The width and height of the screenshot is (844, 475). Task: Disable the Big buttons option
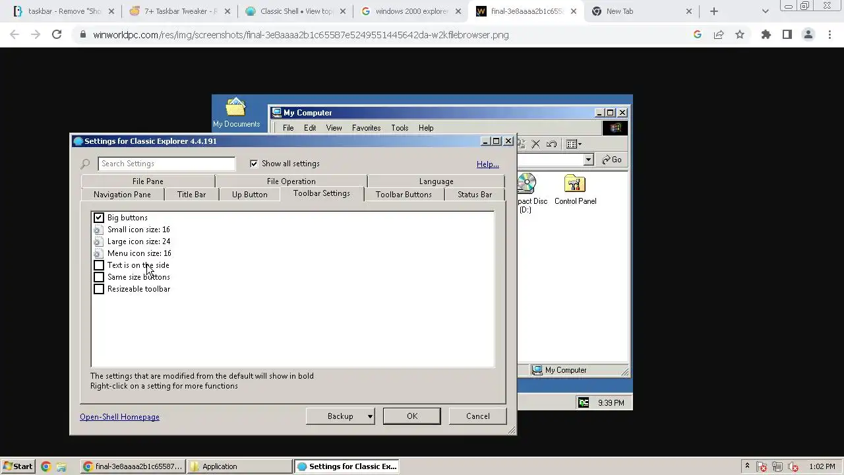click(99, 218)
